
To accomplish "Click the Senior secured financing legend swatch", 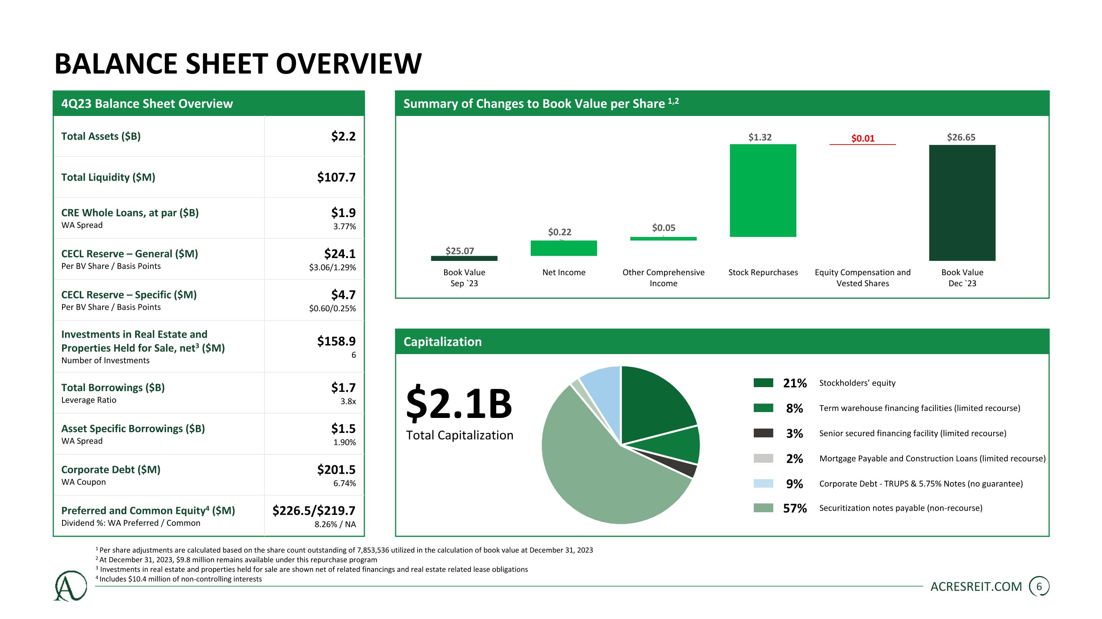I will pos(763,433).
